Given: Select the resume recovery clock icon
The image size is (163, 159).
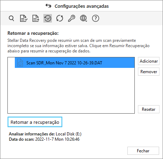Looking at the screenshot, I should pos(48,18).
